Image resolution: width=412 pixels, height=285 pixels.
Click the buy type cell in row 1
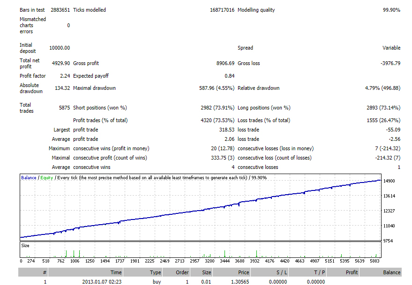tap(157, 282)
